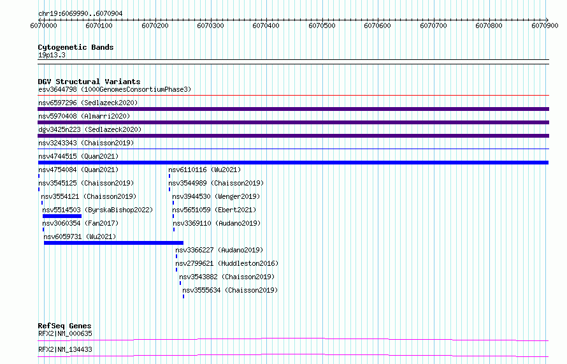Image resolution: width=567 pixels, height=364 pixels.
Task: Select nsv5514503 (ByrskaBishop2022) label
Action: coord(97,210)
